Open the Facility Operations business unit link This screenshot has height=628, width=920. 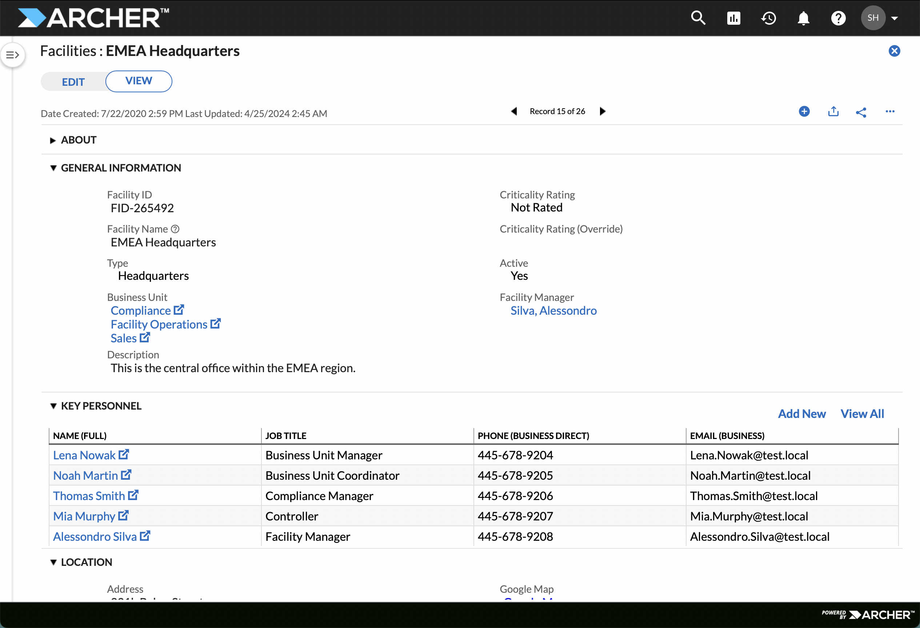pyautogui.click(x=159, y=324)
